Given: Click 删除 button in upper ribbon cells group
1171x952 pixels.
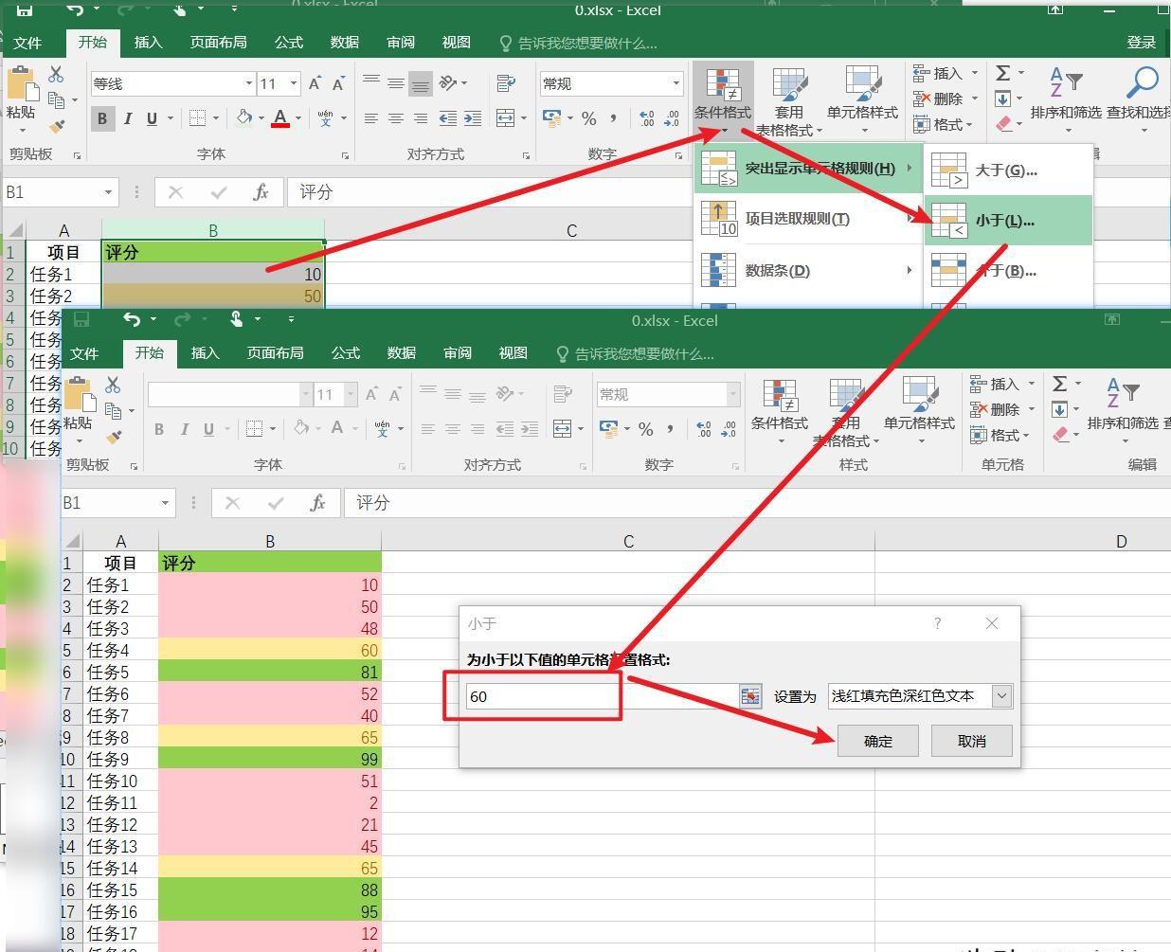Looking at the screenshot, I should coord(945,99).
